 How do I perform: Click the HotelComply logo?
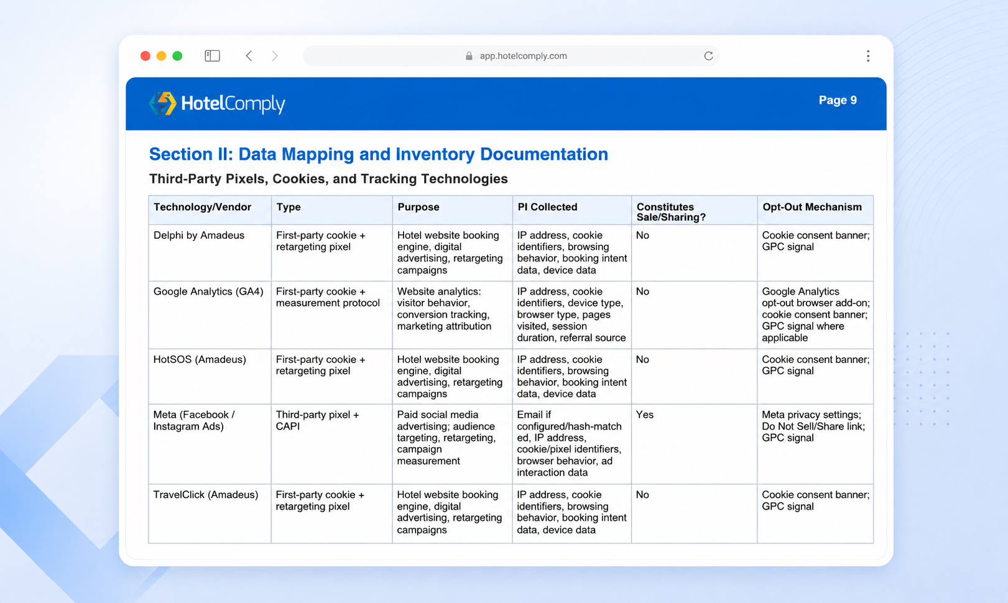(217, 103)
